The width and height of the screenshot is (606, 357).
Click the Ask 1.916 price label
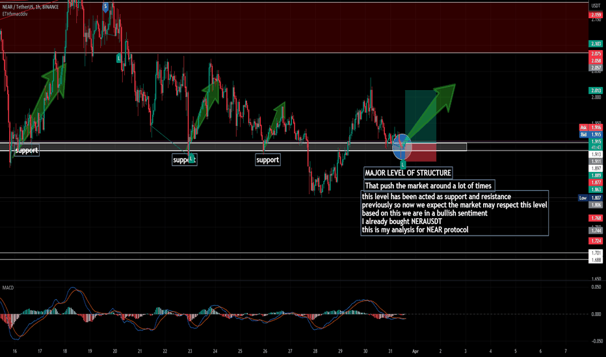(591, 127)
